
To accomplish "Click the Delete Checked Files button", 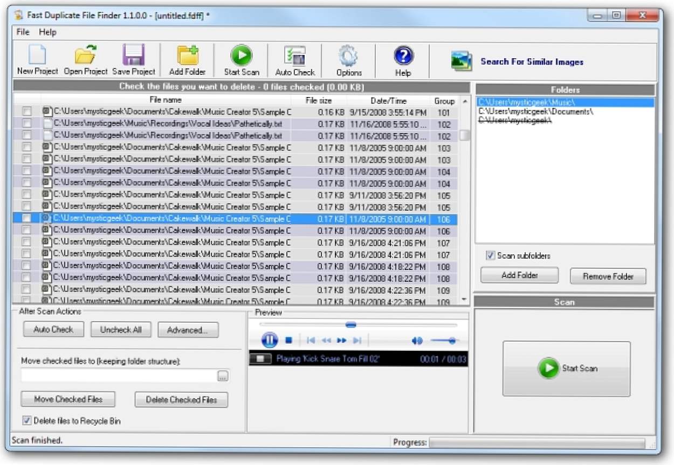I will coord(181,400).
